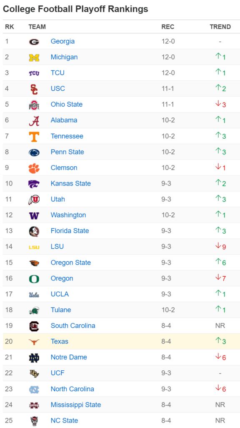Open the Mississippi State team link
Viewport: 240px width, 428px height.
coord(76,405)
